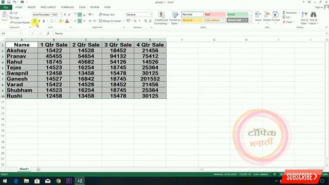Open the FILE tab
Screen dimensions: 329x185
coord(6,7)
